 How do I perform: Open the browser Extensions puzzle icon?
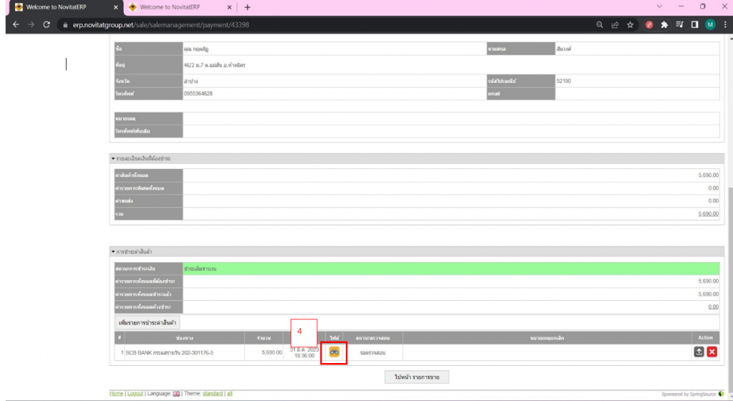(664, 24)
